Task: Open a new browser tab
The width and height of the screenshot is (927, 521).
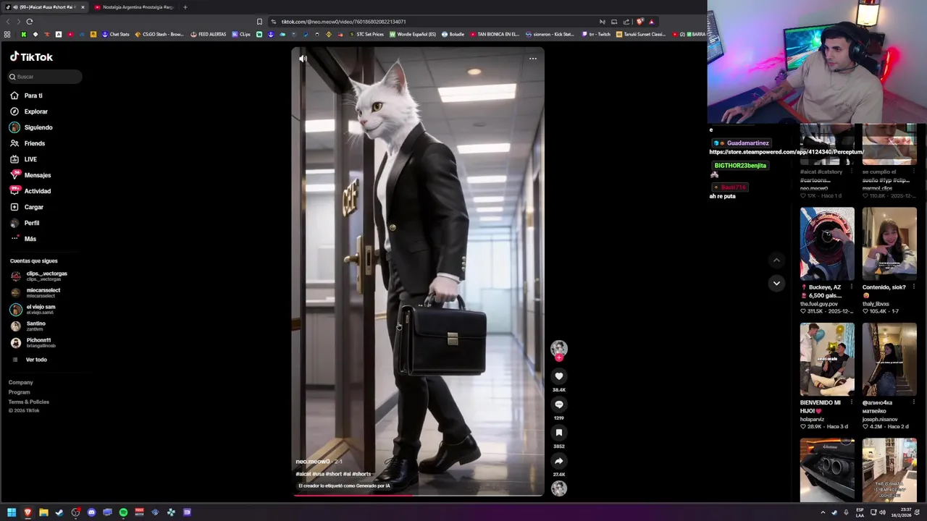Action: 185,7
